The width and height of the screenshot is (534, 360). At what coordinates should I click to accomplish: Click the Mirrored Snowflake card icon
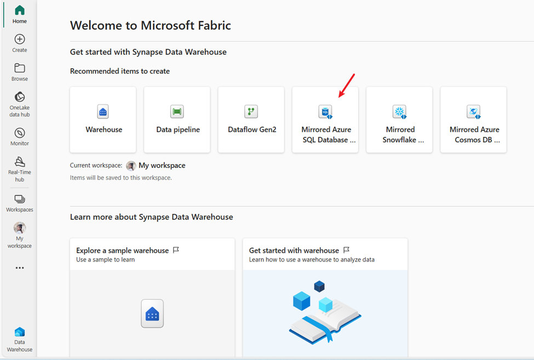[399, 112]
